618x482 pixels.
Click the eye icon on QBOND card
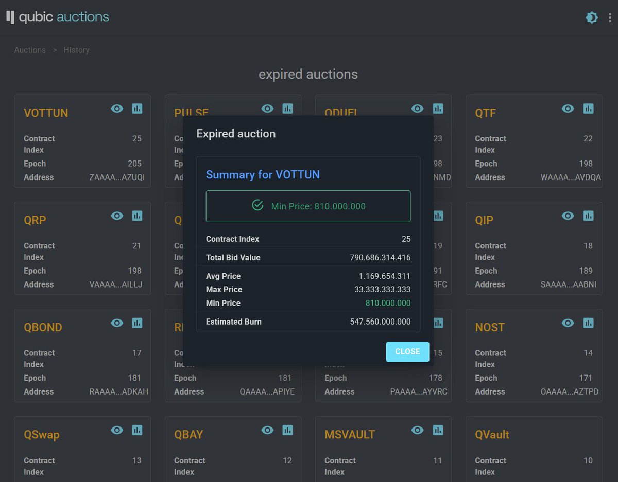pyautogui.click(x=117, y=323)
